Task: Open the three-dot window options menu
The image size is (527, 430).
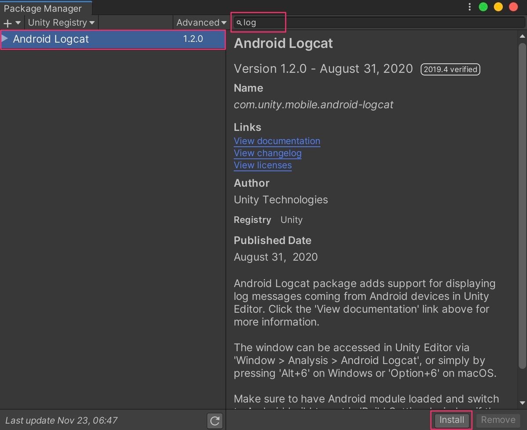Action: 469,7
